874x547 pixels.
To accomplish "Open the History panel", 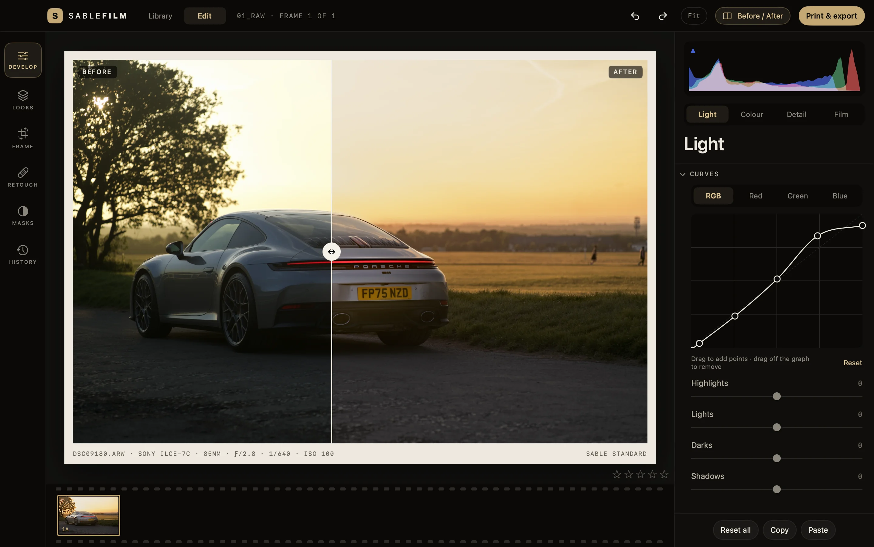I will click(x=23, y=254).
